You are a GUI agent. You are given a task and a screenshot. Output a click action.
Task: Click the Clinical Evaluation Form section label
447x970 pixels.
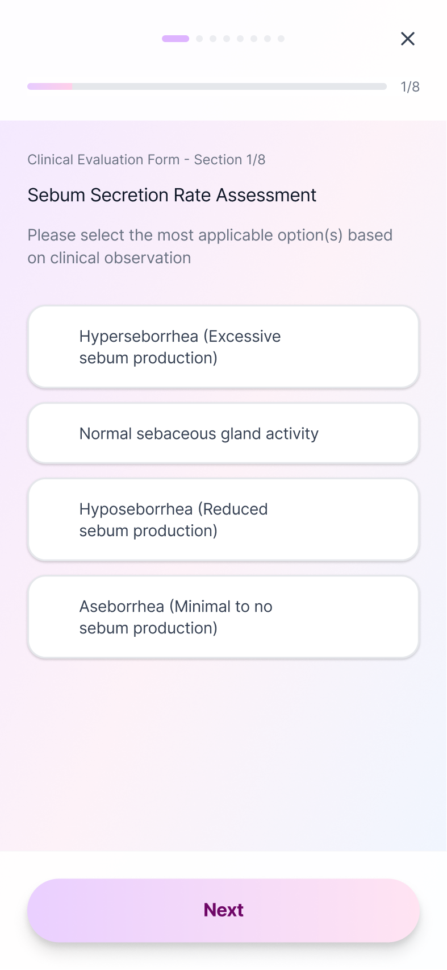click(x=147, y=160)
